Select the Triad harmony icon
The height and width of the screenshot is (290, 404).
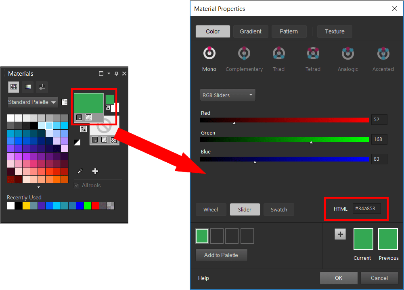click(278, 53)
